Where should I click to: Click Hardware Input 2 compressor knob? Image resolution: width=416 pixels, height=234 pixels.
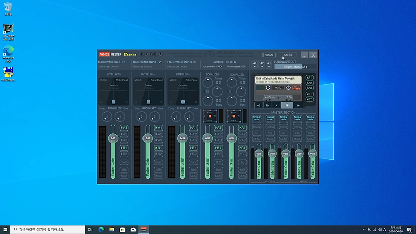141,116
